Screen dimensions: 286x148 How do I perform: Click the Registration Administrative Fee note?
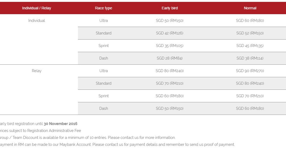tap(40, 131)
